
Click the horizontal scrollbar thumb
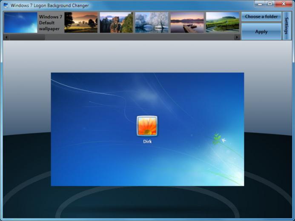tap(27, 37)
